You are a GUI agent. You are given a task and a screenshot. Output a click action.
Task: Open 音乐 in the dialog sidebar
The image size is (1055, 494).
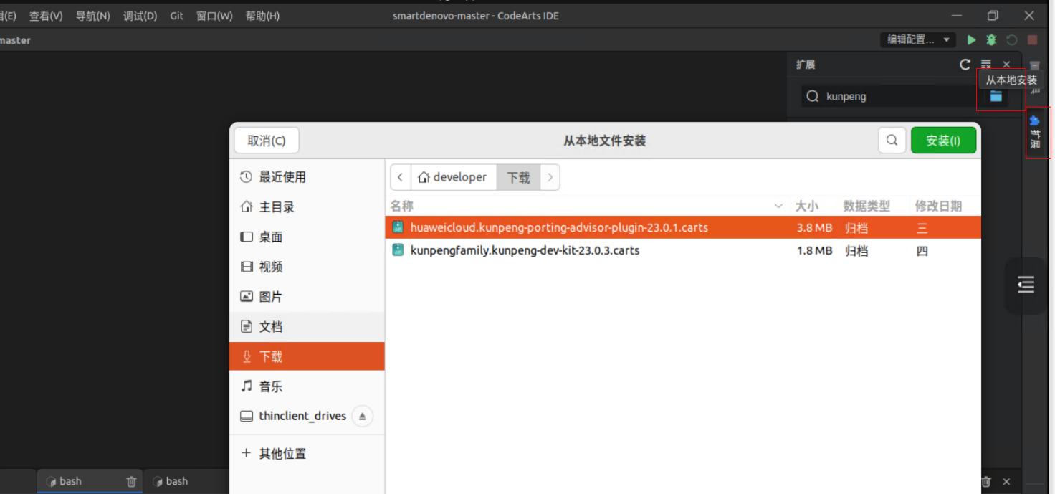coord(307,386)
